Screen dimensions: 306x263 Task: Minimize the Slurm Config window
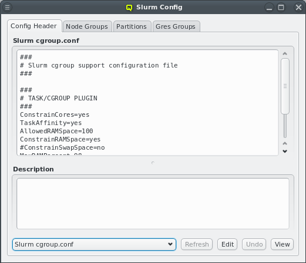coord(269,8)
